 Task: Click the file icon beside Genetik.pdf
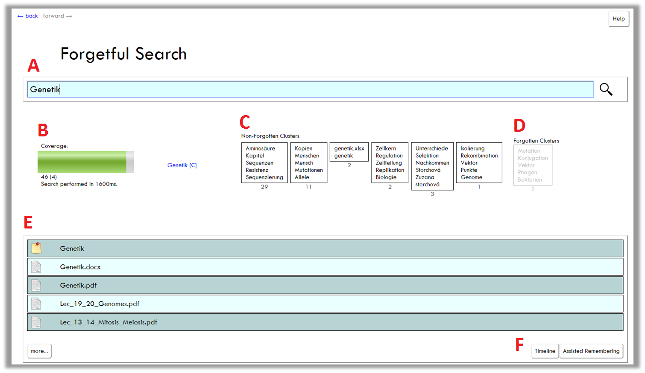point(36,285)
